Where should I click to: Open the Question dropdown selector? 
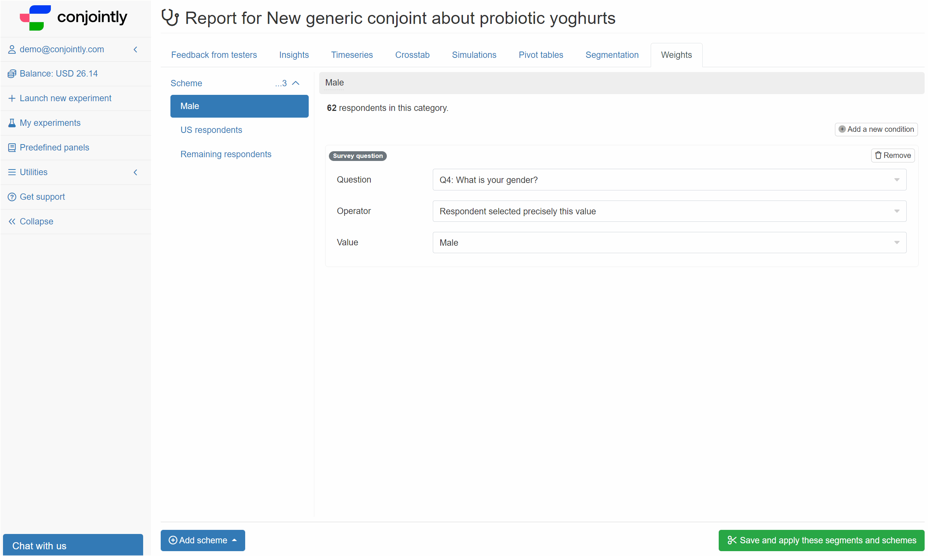point(669,179)
